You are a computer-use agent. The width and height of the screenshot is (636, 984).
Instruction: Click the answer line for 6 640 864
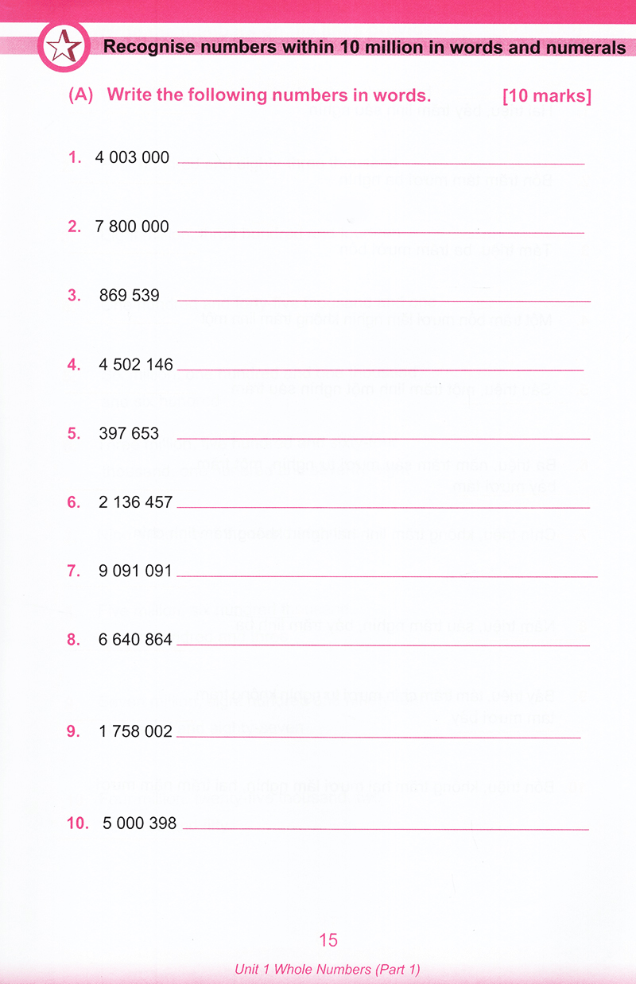coord(383,644)
